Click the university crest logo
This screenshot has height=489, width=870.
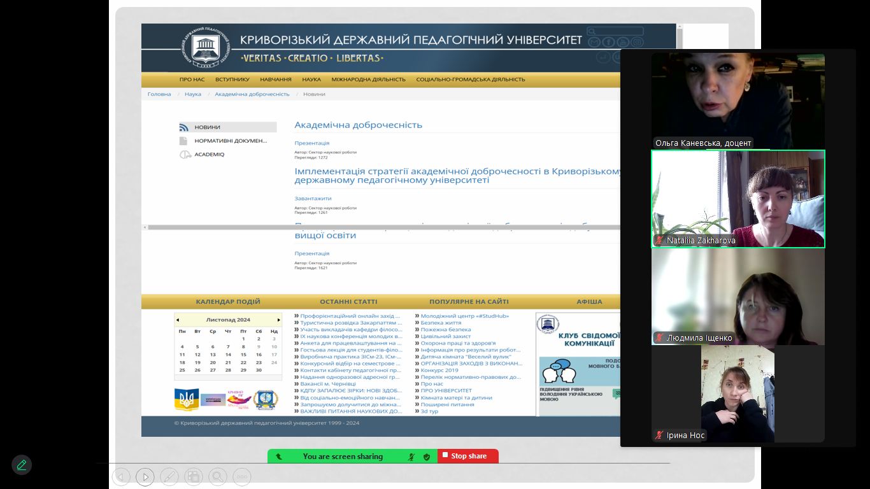click(206, 48)
